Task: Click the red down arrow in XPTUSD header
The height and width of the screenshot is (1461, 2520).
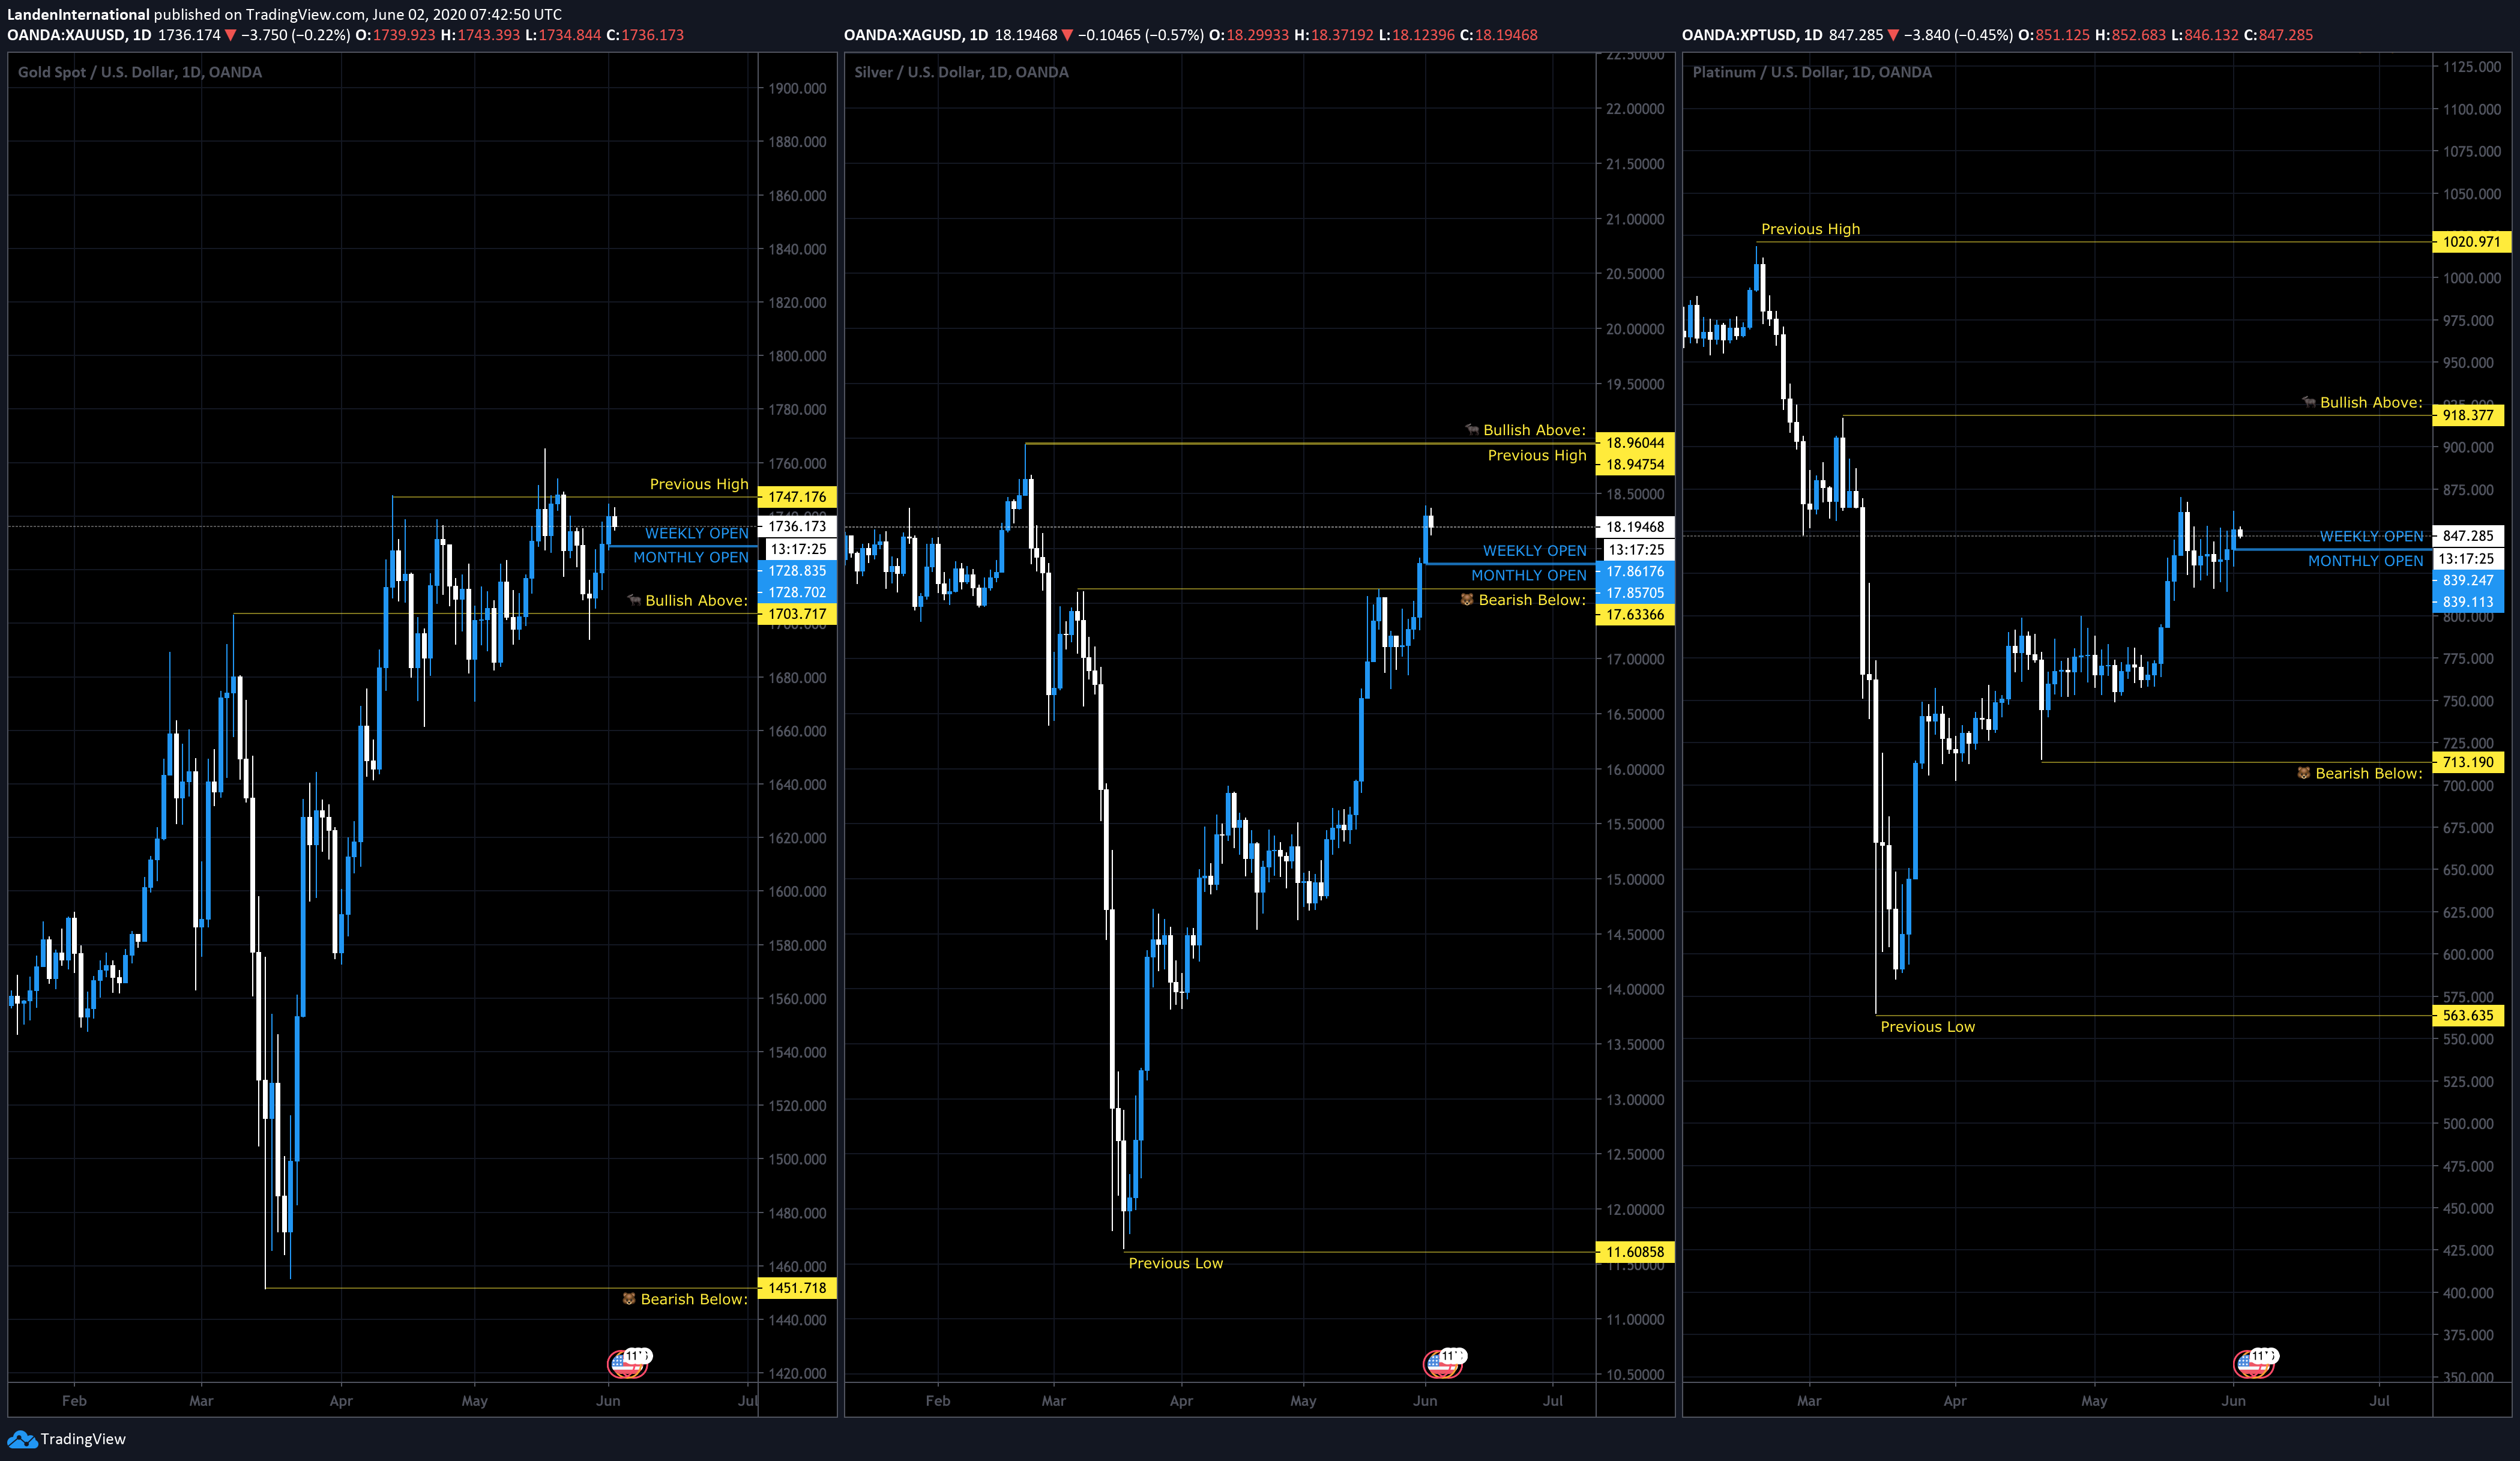Action: point(1893,35)
